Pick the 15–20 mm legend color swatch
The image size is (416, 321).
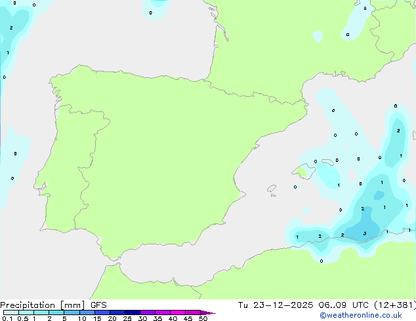coord(102,312)
